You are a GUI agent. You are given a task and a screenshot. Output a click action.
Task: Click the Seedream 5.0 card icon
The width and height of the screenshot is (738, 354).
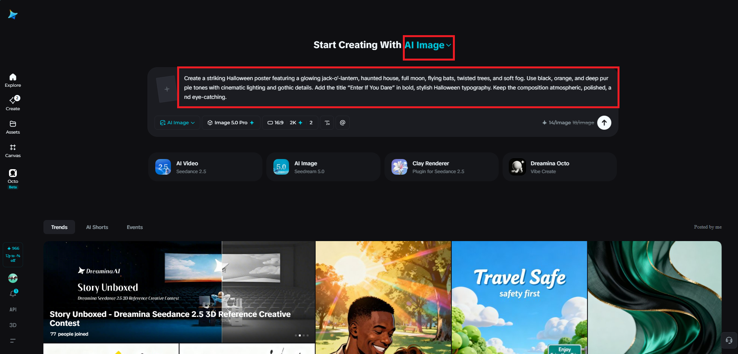(281, 167)
